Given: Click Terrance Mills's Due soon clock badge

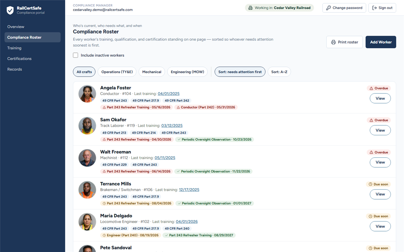Looking at the screenshot, I should 378,184.
